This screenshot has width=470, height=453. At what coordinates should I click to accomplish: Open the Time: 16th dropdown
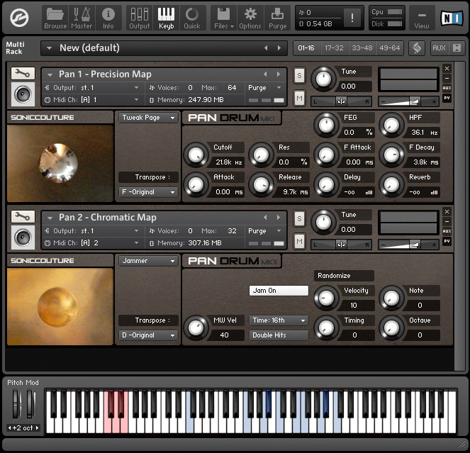coord(279,320)
